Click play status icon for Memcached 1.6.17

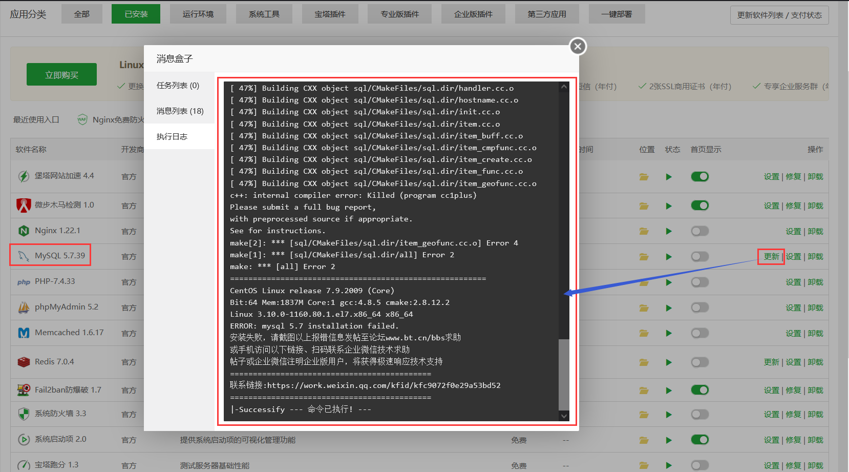[x=669, y=334]
